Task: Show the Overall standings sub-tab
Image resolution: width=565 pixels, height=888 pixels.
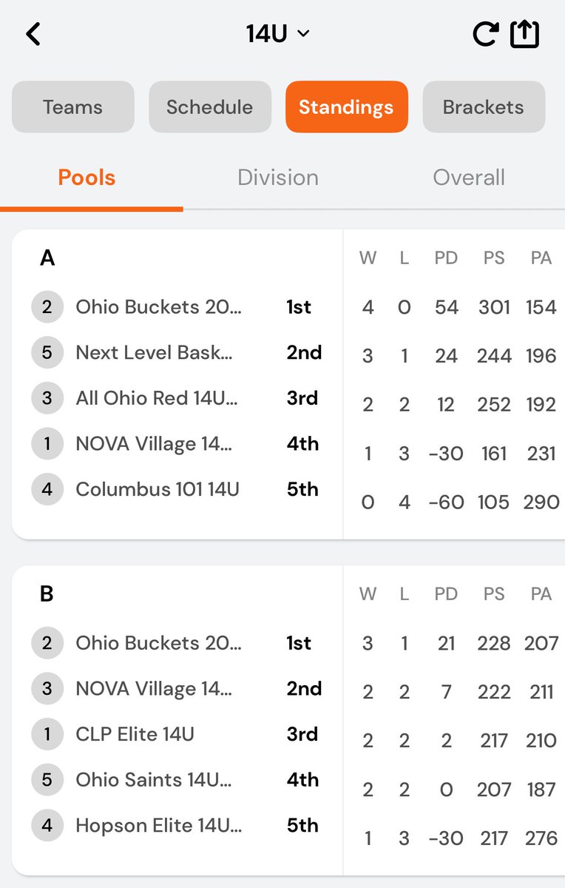Action: click(x=469, y=178)
